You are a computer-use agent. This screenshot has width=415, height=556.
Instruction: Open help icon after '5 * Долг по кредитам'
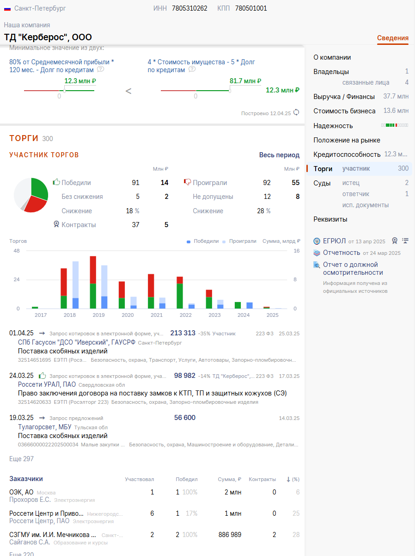[x=192, y=69]
